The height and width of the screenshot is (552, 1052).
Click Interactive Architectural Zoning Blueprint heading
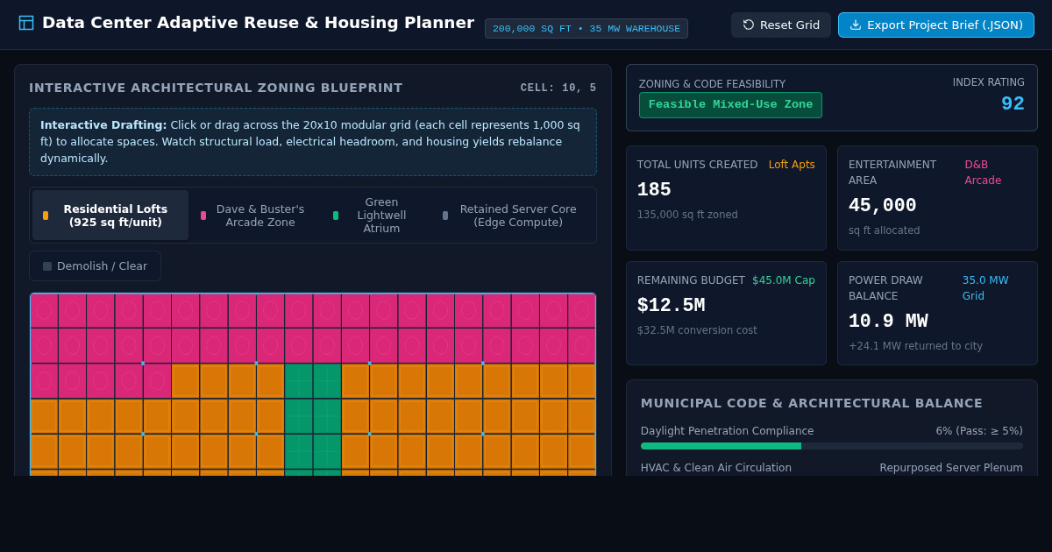(216, 88)
